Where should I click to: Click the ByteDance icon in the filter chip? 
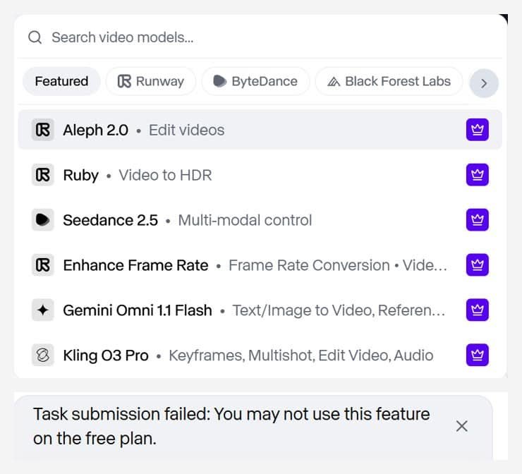219,81
